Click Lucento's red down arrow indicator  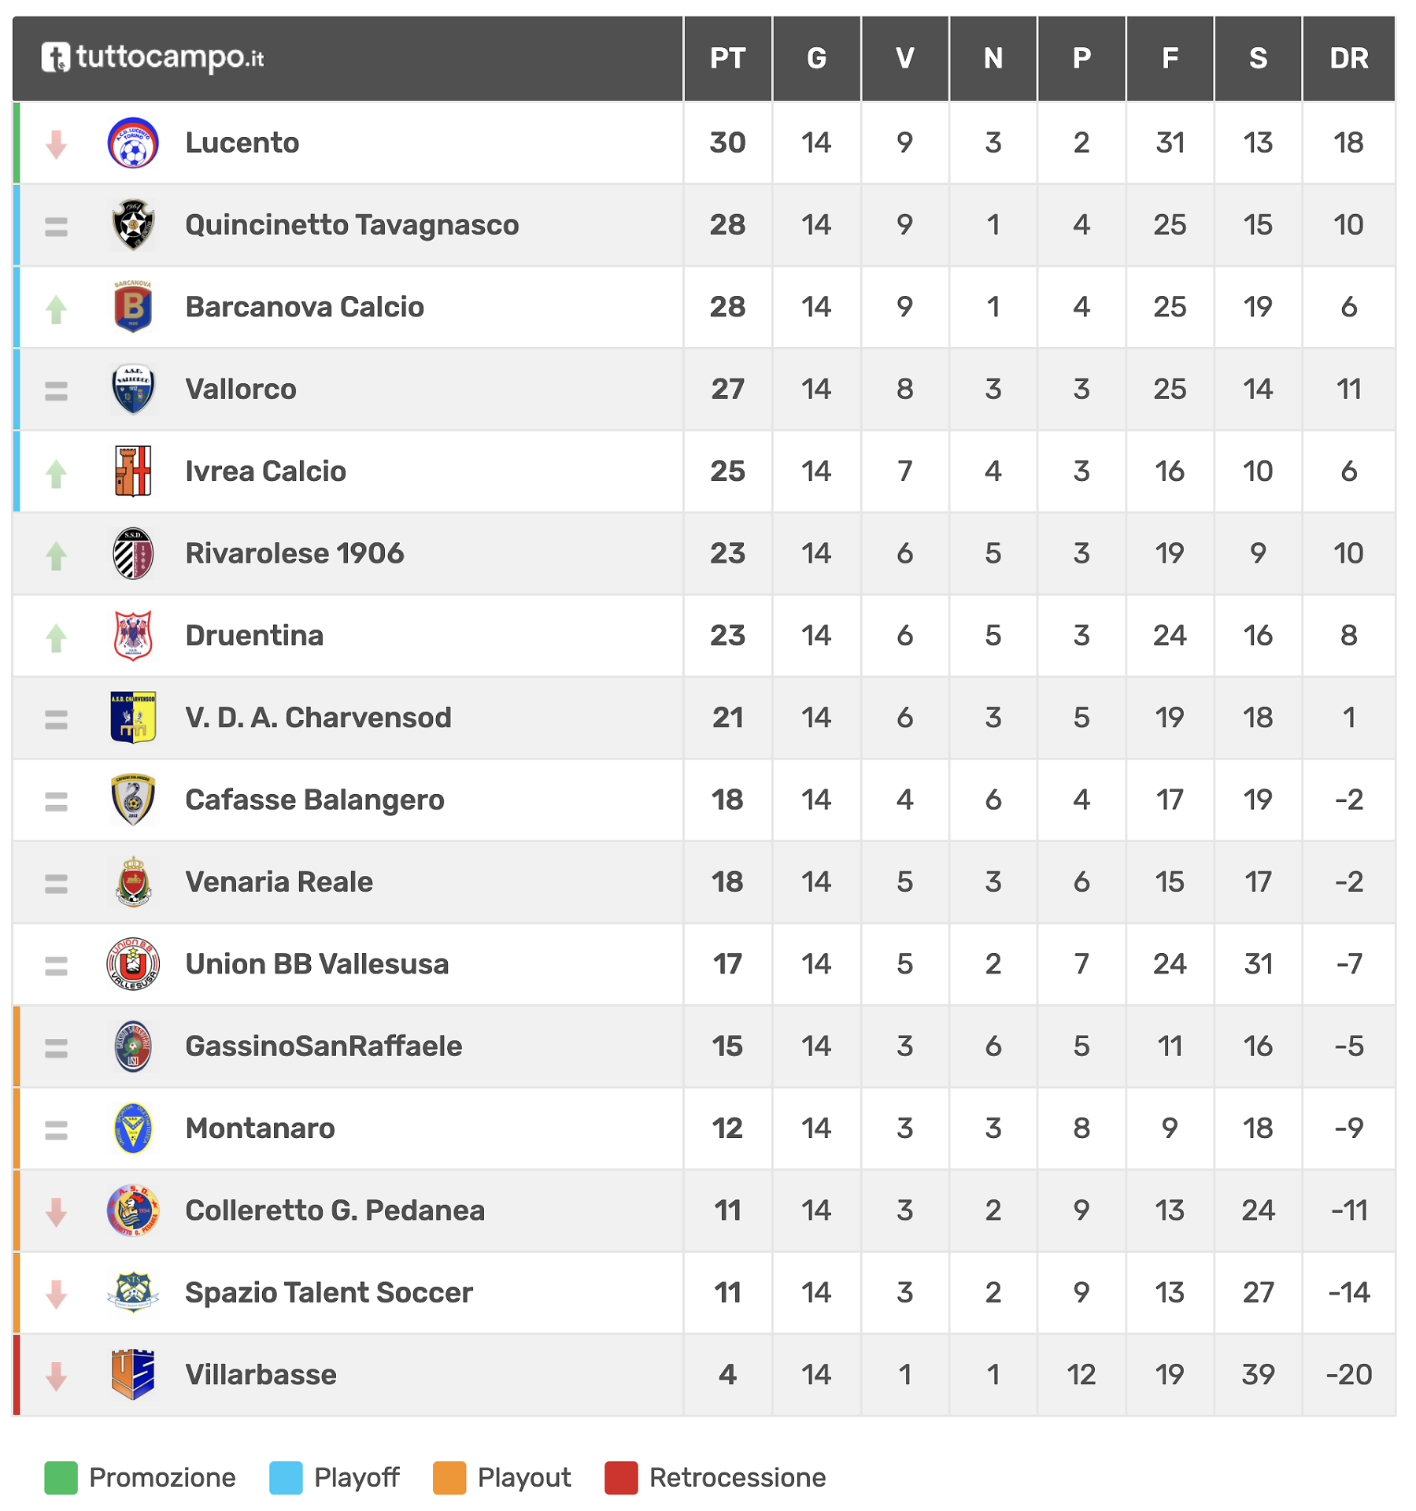[56, 145]
